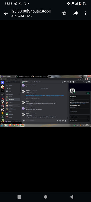Add friends to DM icon

tap(70, 82)
